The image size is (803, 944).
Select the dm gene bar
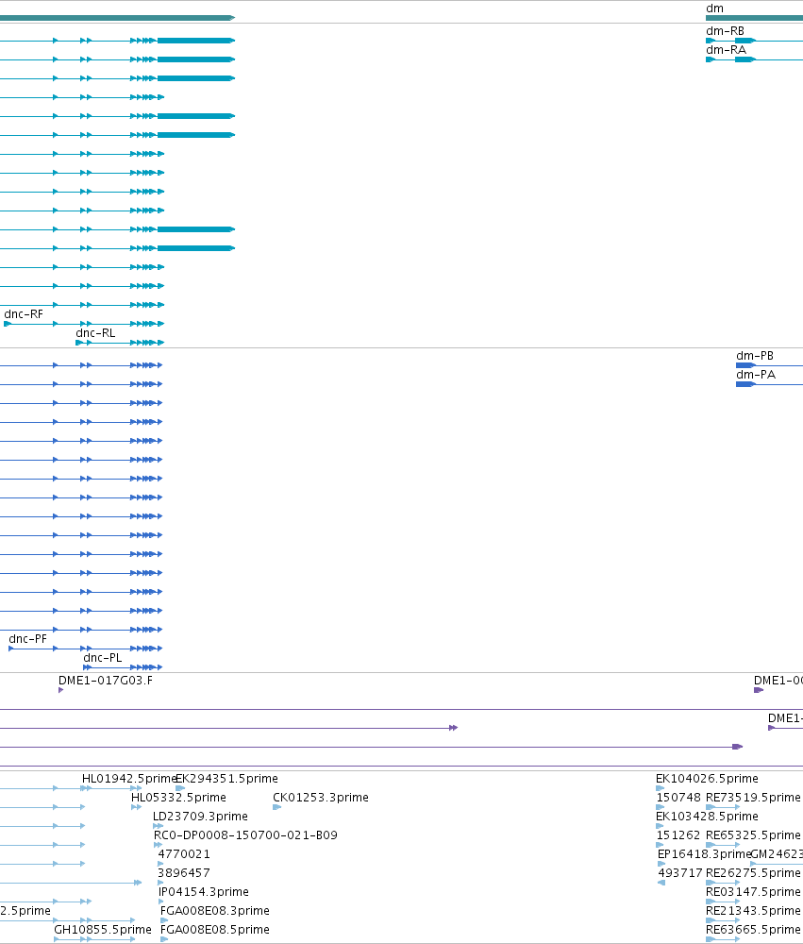tap(754, 18)
